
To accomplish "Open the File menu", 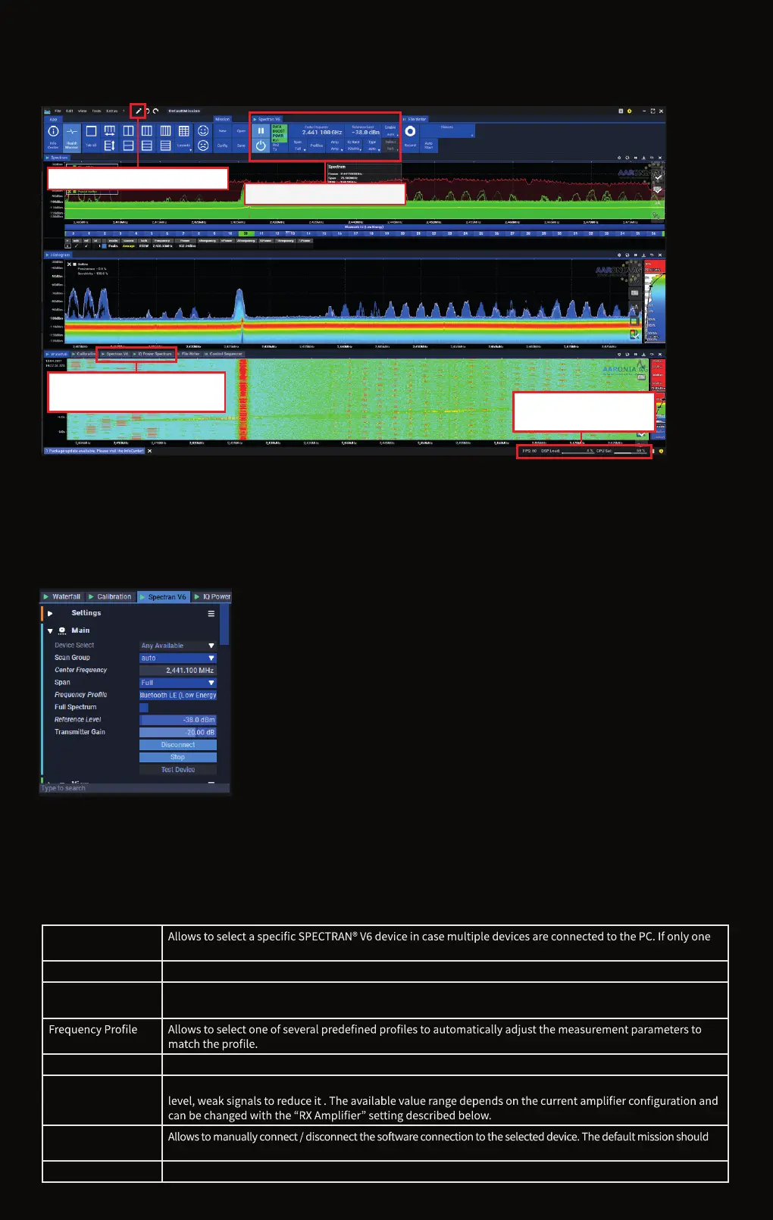I will pos(58,111).
